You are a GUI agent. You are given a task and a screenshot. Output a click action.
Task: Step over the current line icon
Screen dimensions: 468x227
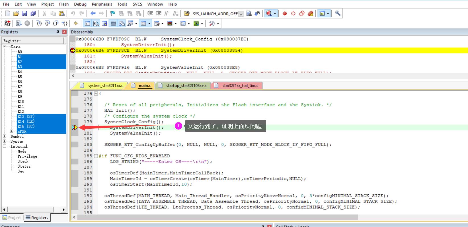[x=48, y=23]
